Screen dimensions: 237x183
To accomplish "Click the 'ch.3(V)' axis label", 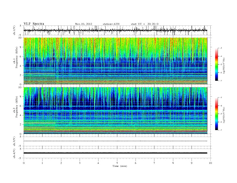I will [14, 141].
